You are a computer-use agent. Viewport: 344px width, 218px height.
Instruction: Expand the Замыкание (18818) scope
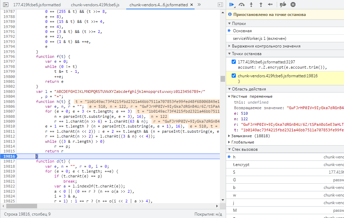point(248,136)
